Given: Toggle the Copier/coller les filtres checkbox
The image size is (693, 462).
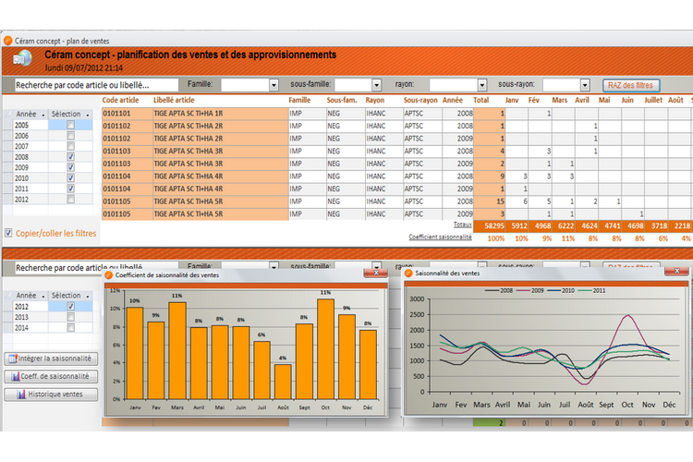Looking at the screenshot, I should [x=9, y=233].
